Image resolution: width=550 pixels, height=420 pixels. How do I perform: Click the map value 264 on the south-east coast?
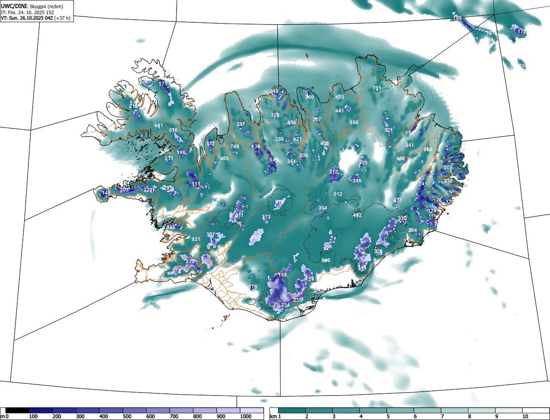(412, 230)
